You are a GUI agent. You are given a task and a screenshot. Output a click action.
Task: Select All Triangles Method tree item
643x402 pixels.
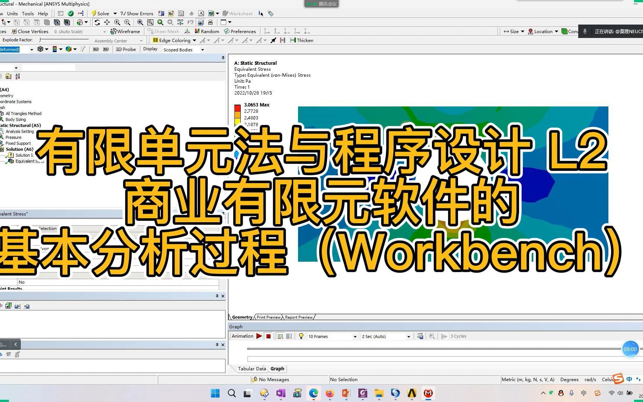pos(23,114)
